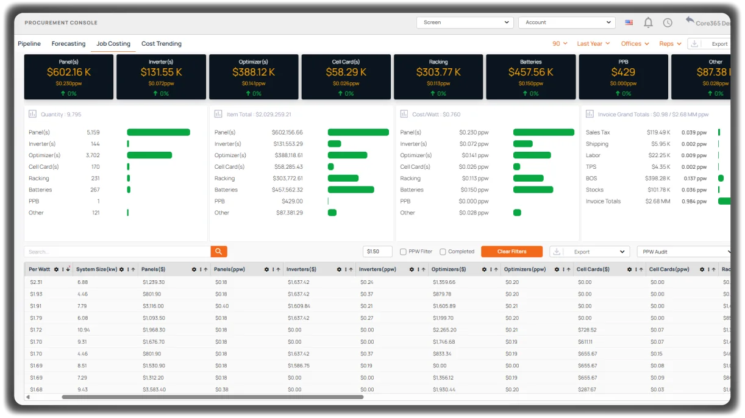Open Per Watt column gear settings
The image size is (745, 418).
56,269
